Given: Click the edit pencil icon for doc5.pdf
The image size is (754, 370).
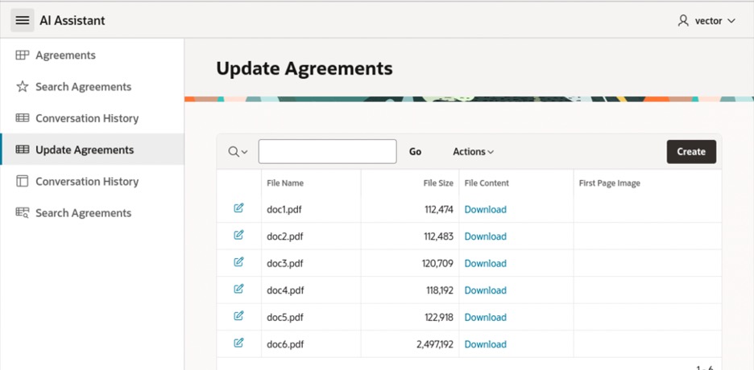Looking at the screenshot, I should [x=238, y=316].
